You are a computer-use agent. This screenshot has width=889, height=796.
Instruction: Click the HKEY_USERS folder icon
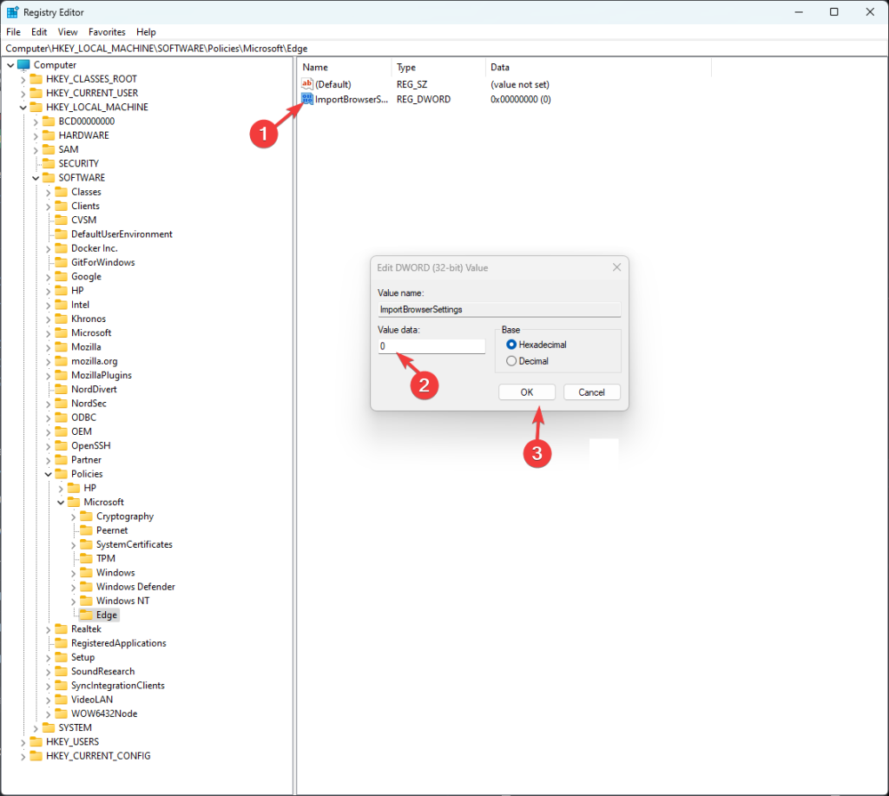pos(36,741)
